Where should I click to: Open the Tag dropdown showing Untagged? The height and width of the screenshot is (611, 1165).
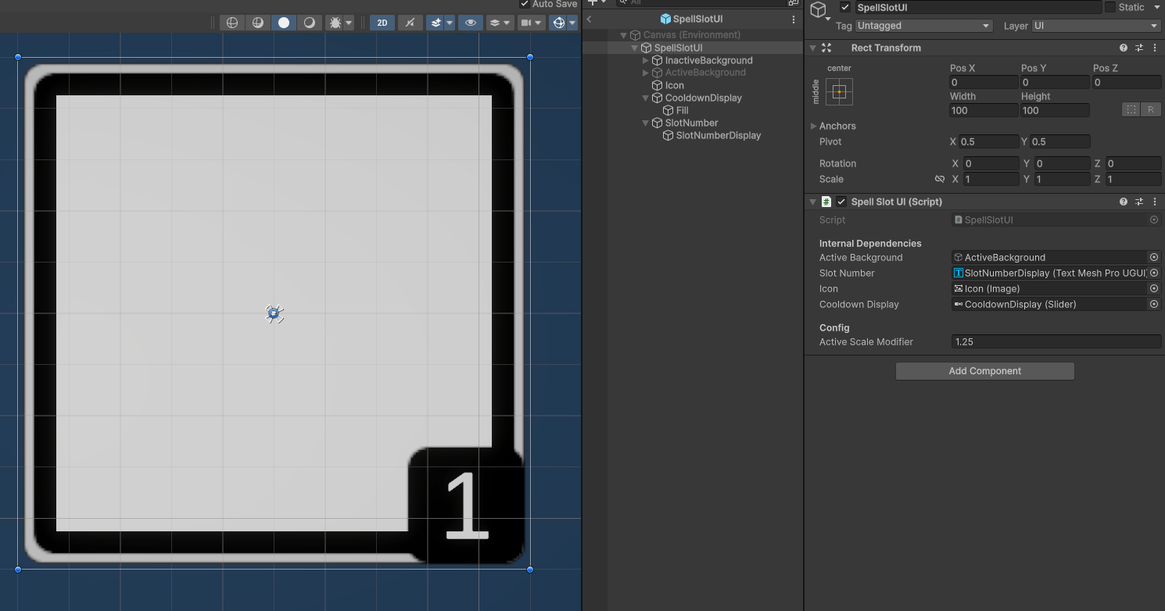(923, 26)
